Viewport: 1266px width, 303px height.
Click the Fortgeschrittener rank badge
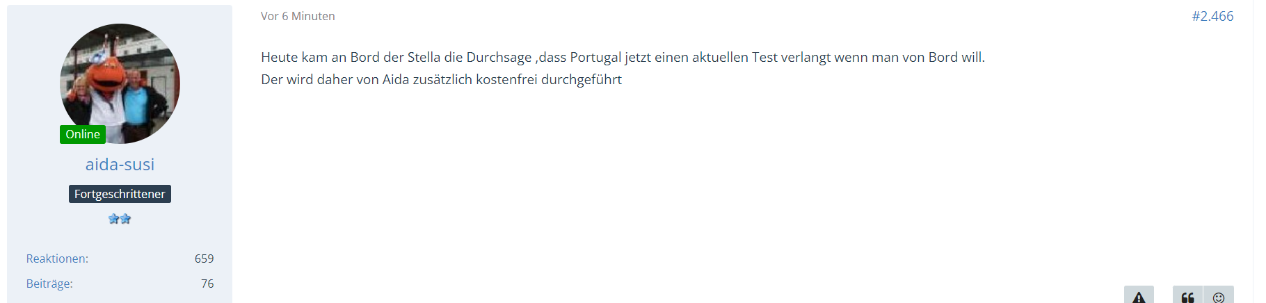[x=120, y=194]
